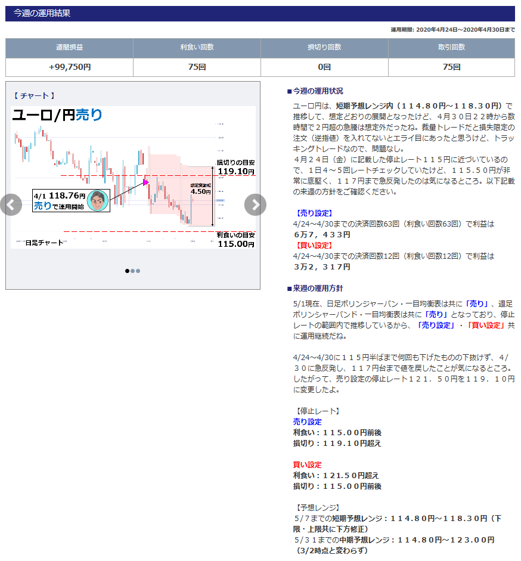Screen dimensions: 521x561
Task: Click the ■今週の運用状況 heading
Action: [x=315, y=91]
